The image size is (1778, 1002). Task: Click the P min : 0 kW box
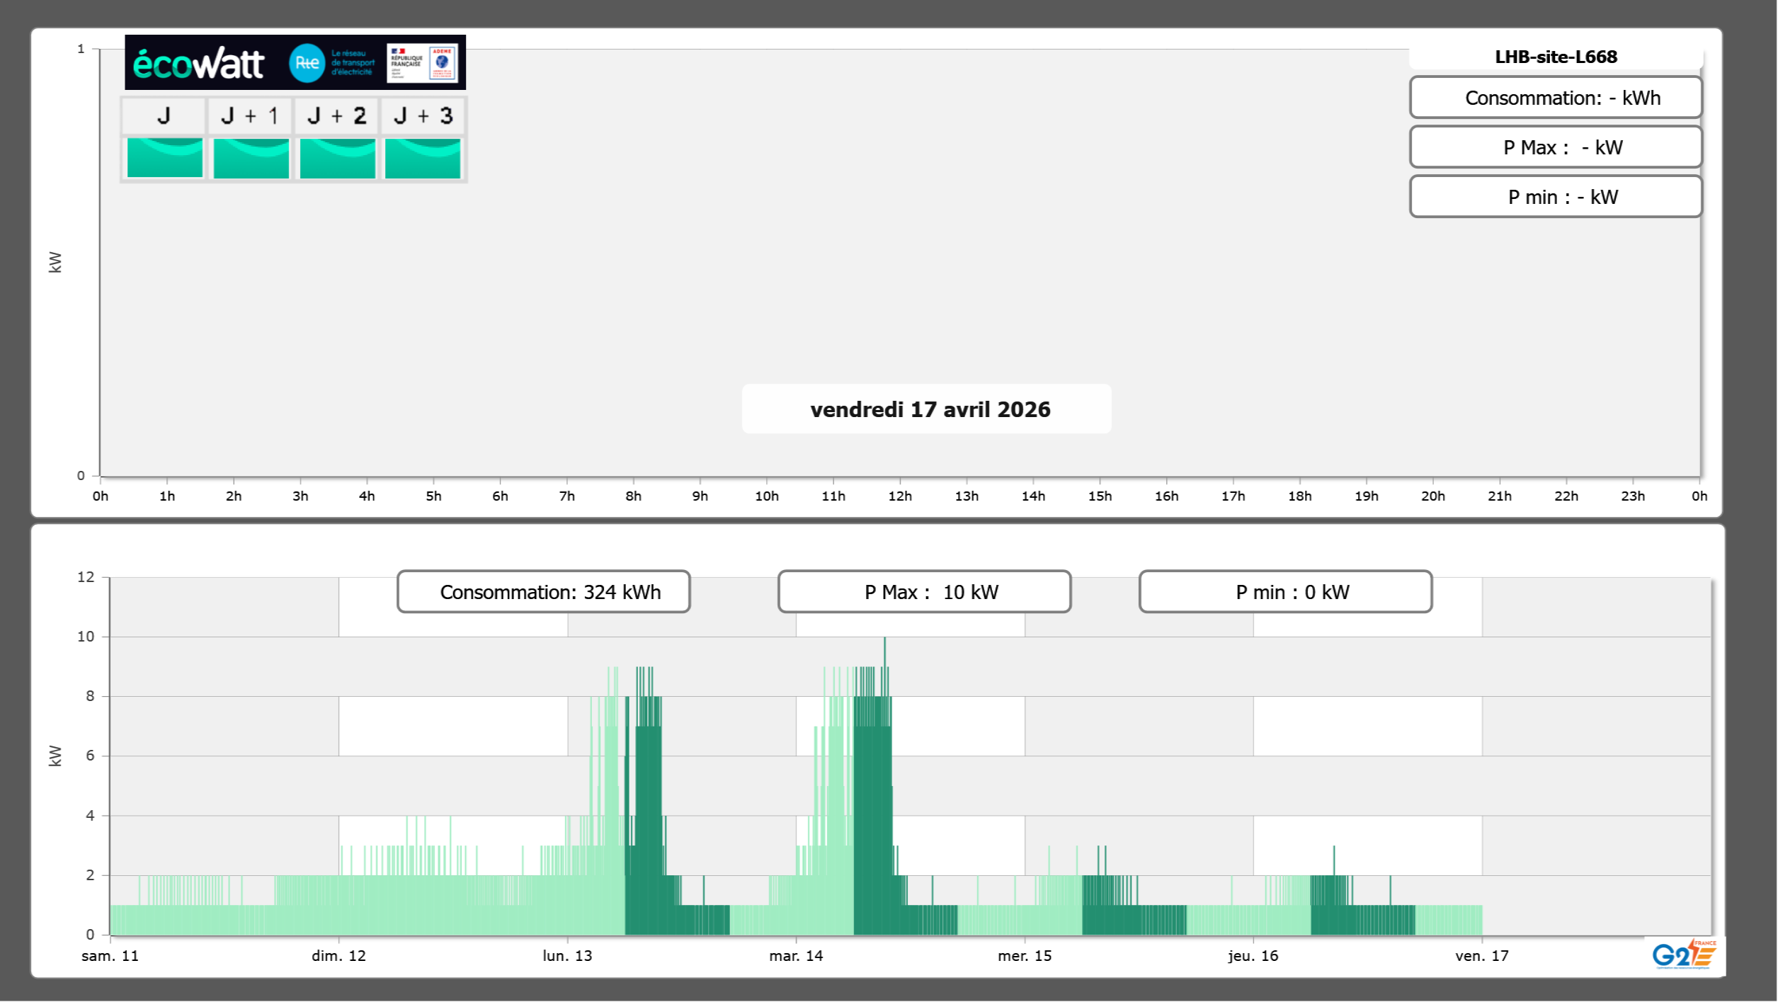(1285, 592)
